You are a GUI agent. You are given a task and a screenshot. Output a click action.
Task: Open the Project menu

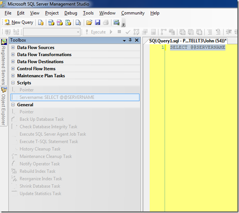(52, 13)
